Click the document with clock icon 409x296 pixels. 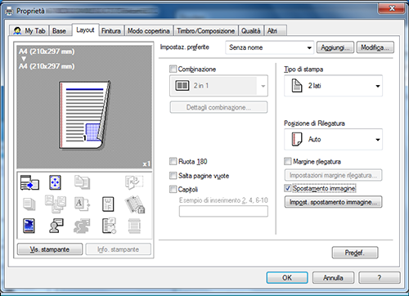(109, 226)
